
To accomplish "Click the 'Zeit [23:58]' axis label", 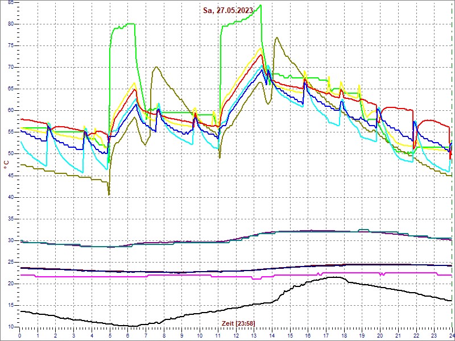I will click(x=238, y=323).
